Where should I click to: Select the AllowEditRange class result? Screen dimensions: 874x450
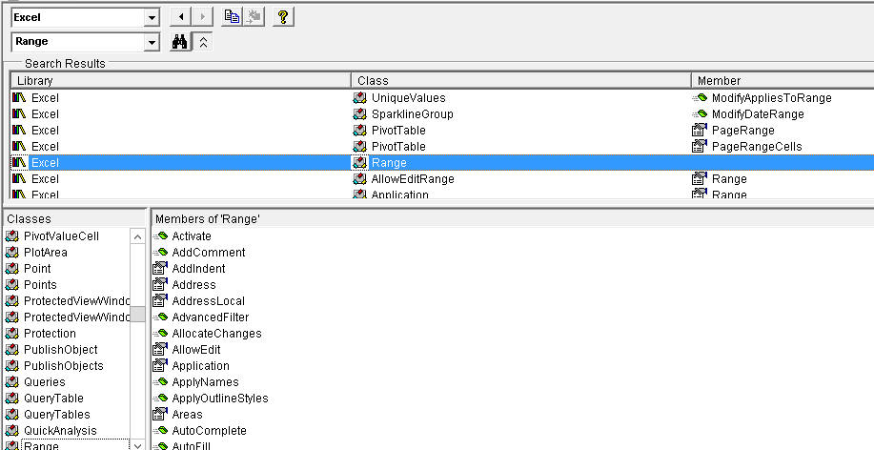(x=413, y=179)
